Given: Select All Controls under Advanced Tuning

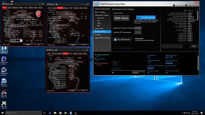Looking at the screenshot, I should (x=101, y=18).
